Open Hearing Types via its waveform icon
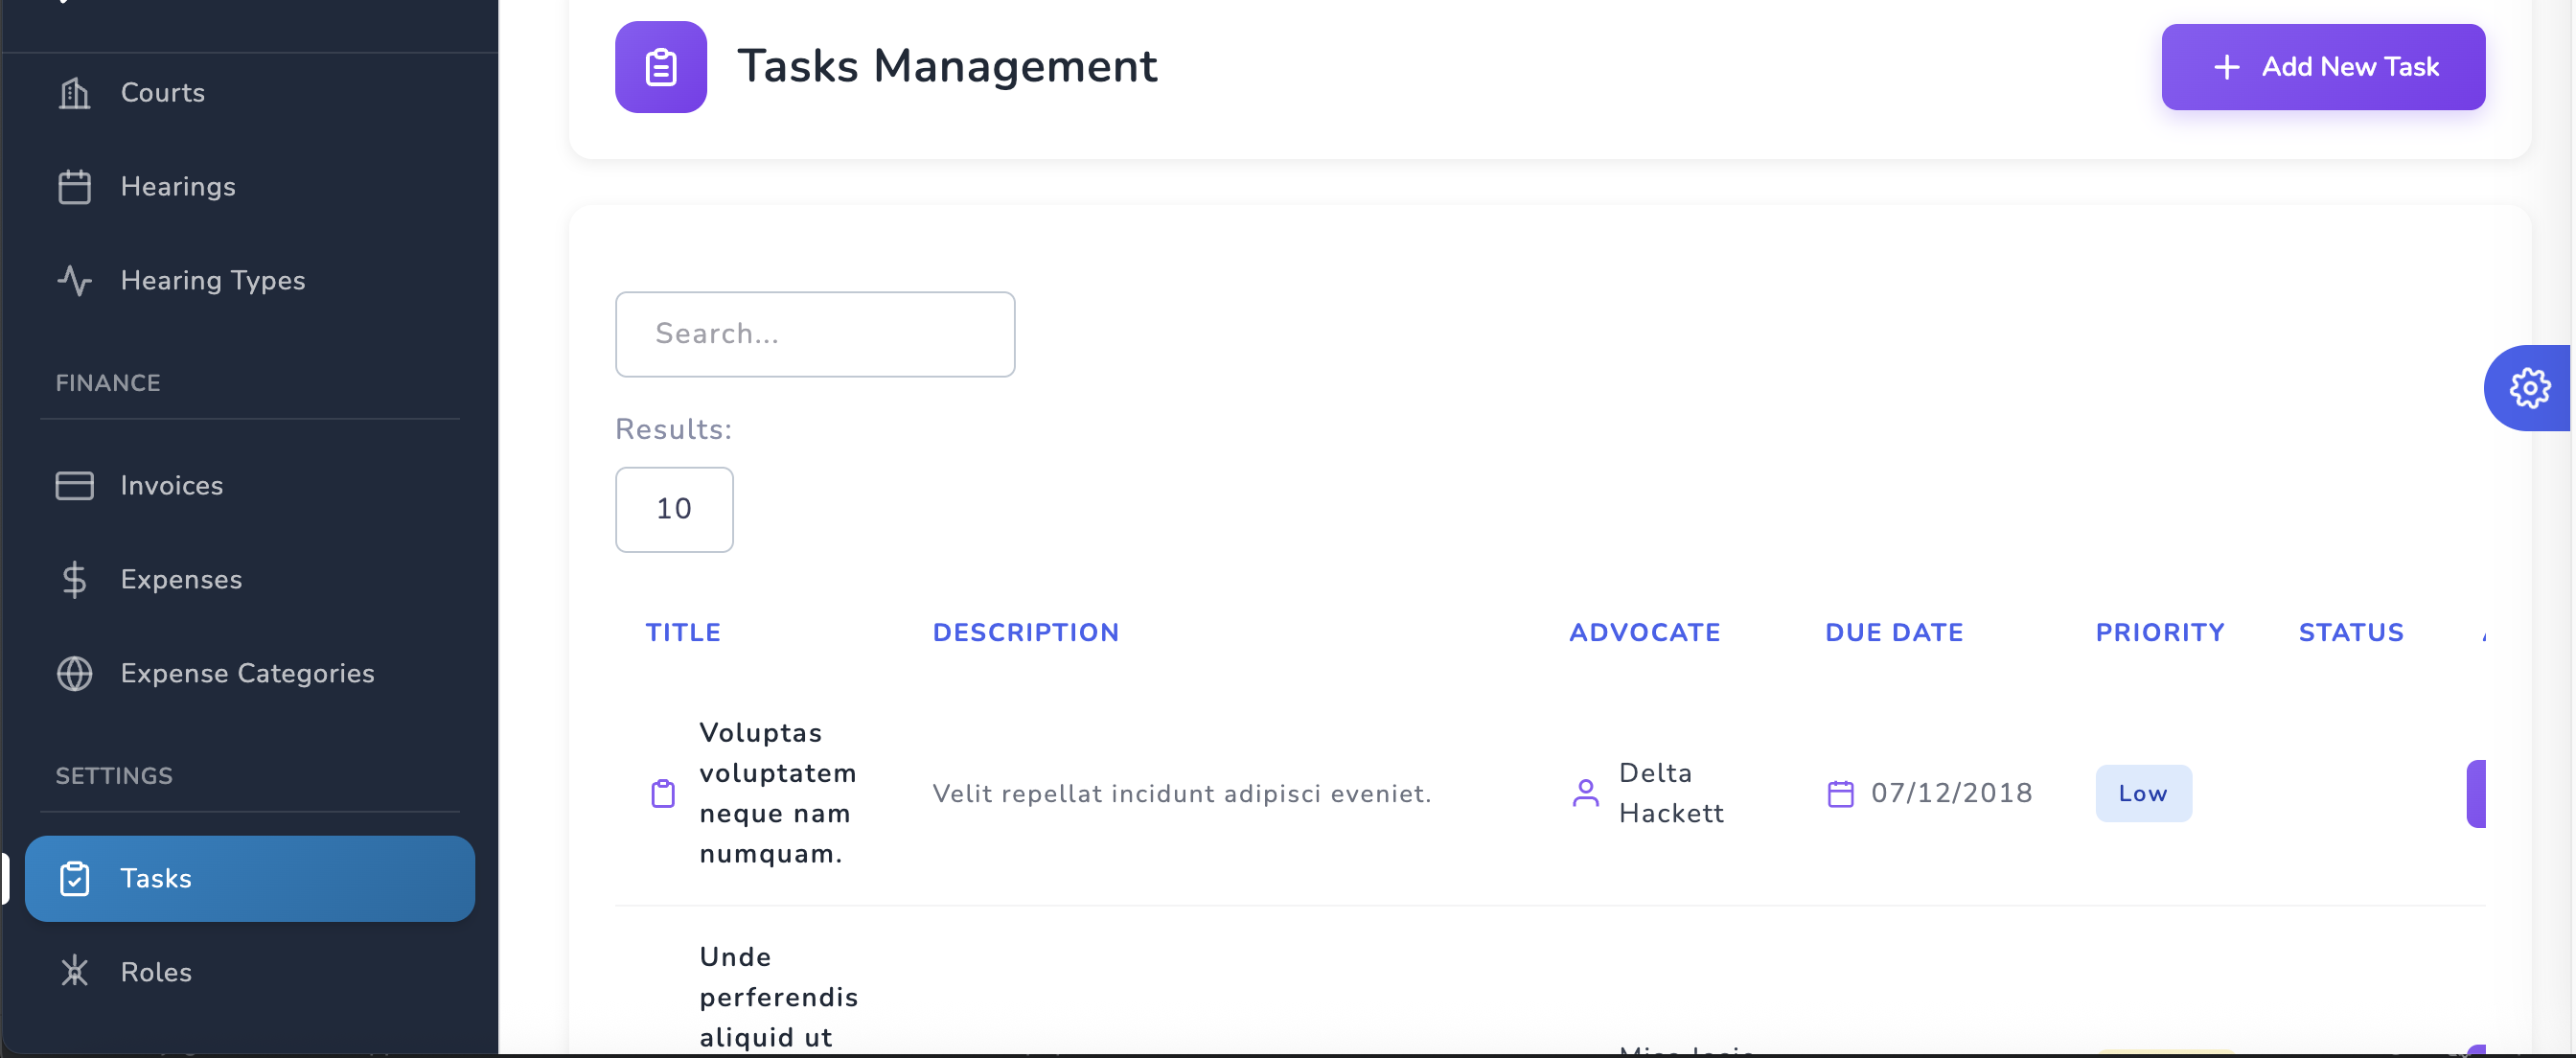The width and height of the screenshot is (2576, 1058). [x=74, y=281]
